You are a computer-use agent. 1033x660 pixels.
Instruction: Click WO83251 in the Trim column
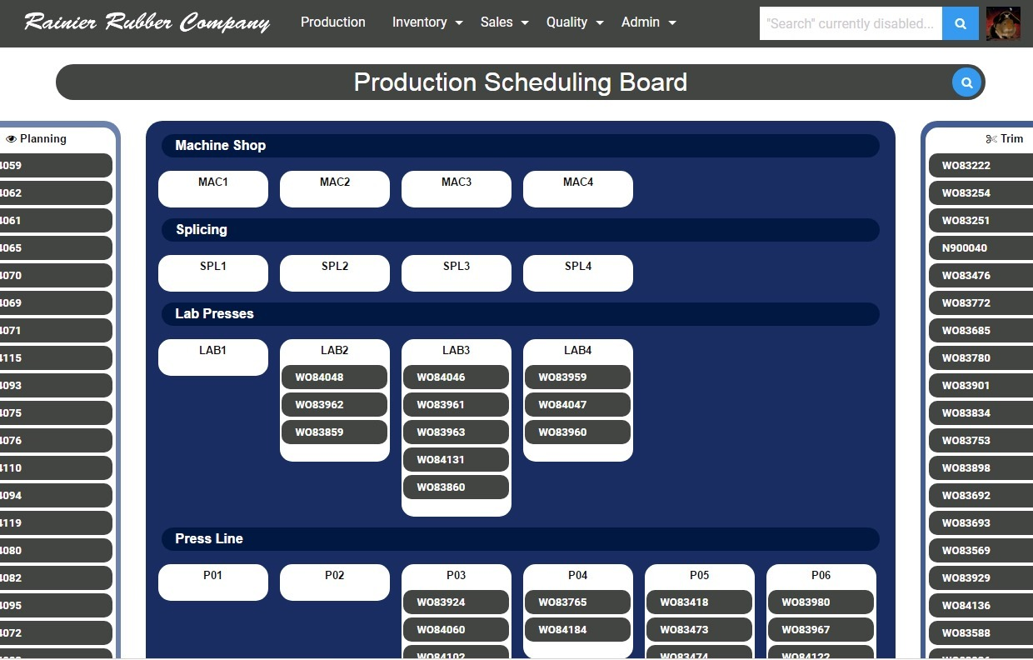click(981, 221)
